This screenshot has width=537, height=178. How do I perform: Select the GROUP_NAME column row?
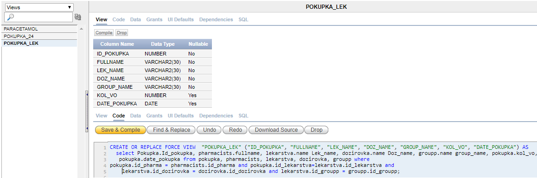coord(153,87)
